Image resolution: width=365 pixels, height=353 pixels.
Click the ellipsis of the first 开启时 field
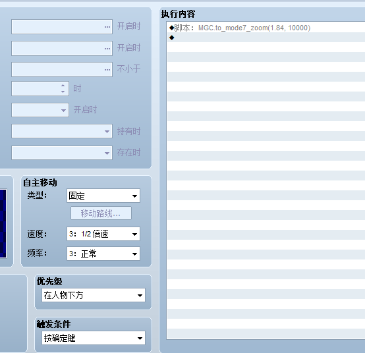(107, 27)
